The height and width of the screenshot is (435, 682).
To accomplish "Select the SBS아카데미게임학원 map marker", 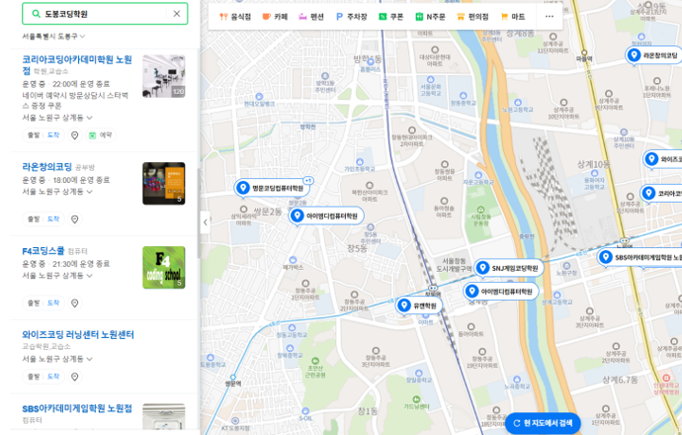I will 639,257.
